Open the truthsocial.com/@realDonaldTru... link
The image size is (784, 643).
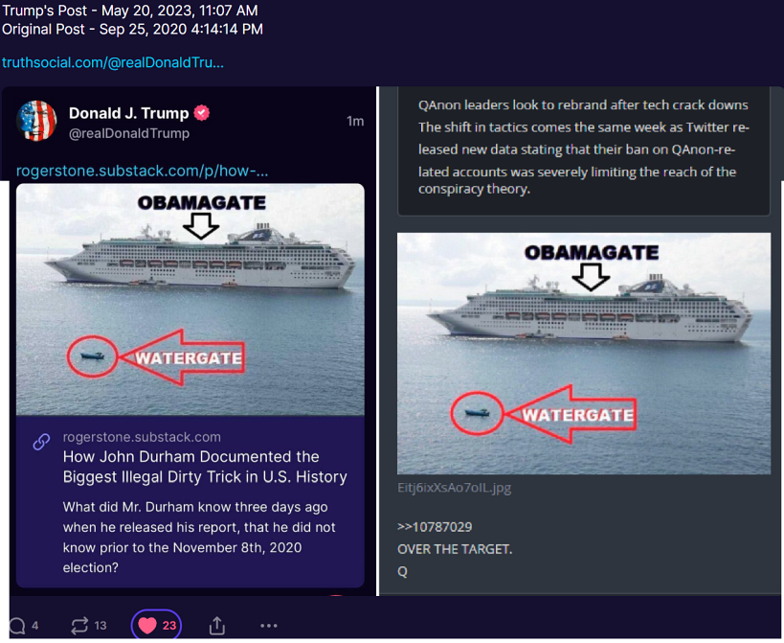pos(113,62)
